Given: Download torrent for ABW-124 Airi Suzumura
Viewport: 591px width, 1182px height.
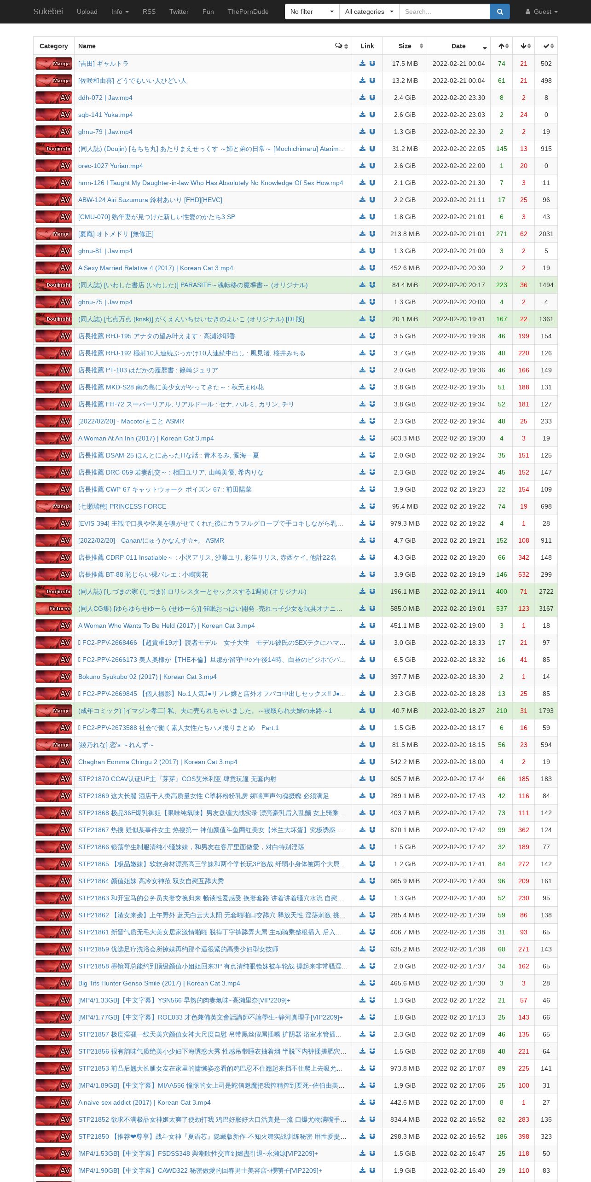Looking at the screenshot, I should coord(362,200).
